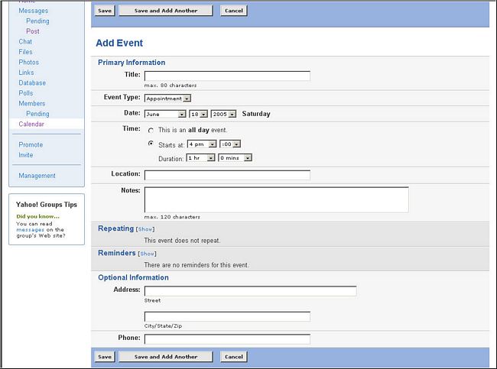The width and height of the screenshot is (497, 369).
Task: Open Polls in the sidebar
Action: (26, 93)
